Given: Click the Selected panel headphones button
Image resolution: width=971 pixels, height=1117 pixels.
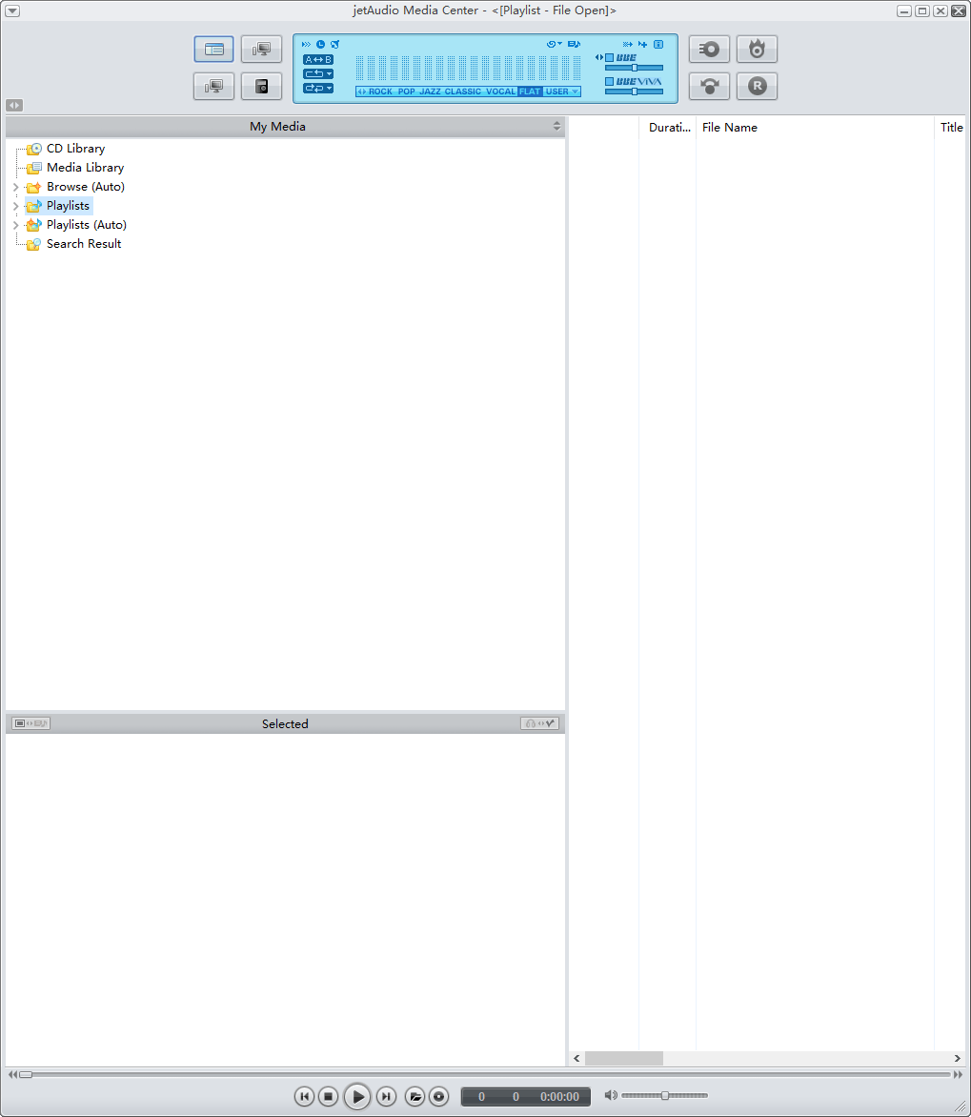Looking at the screenshot, I should coord(539,723).
